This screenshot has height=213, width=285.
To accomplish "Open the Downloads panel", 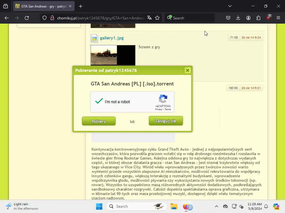I will tap(238, 18).
